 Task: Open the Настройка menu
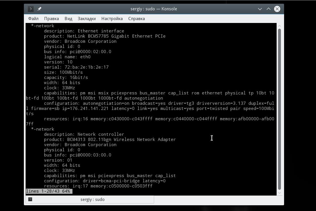(112, 19)
